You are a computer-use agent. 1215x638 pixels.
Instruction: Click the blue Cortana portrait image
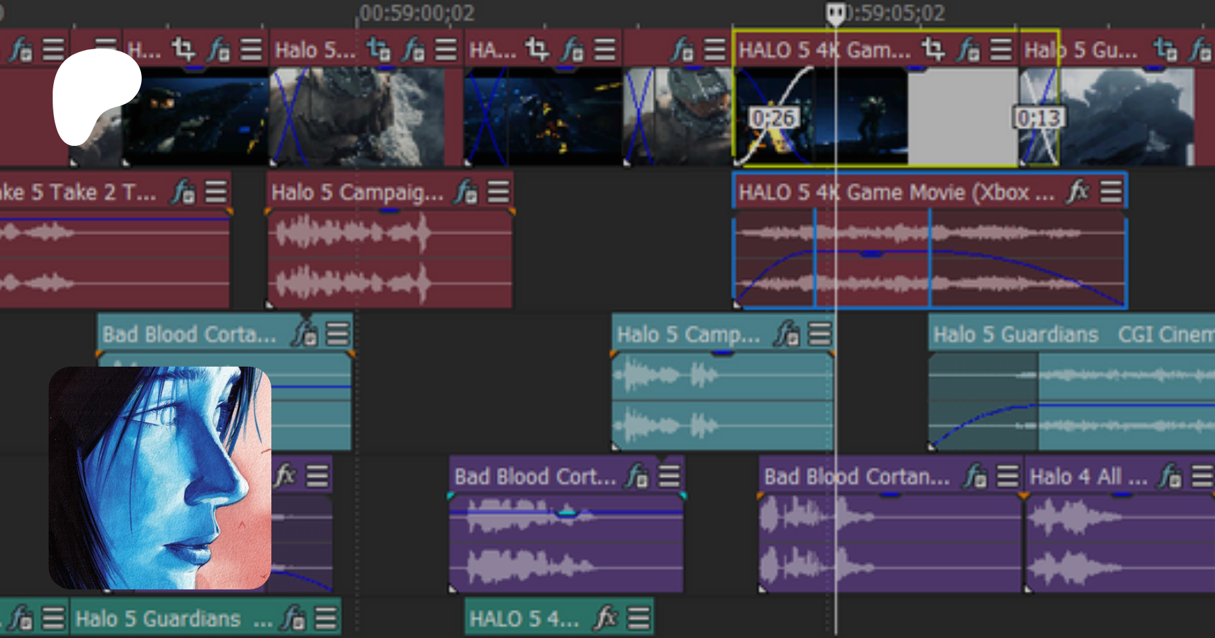pos(160,478)
